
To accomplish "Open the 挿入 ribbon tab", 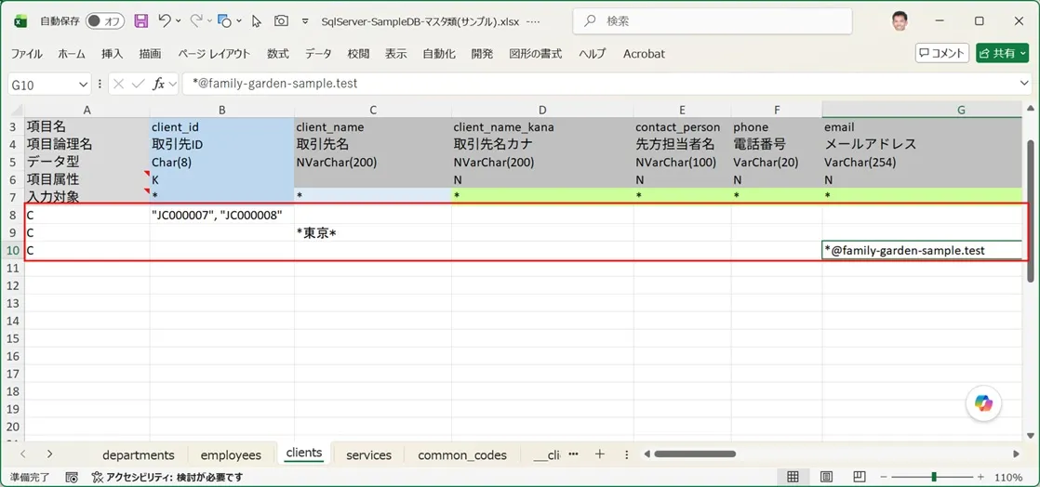I will click(112, 54).
